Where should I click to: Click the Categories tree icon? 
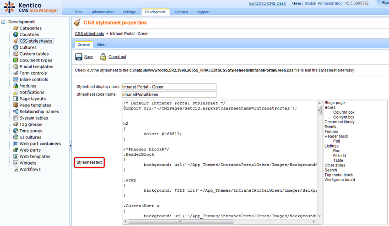click(x=16, y=28)
